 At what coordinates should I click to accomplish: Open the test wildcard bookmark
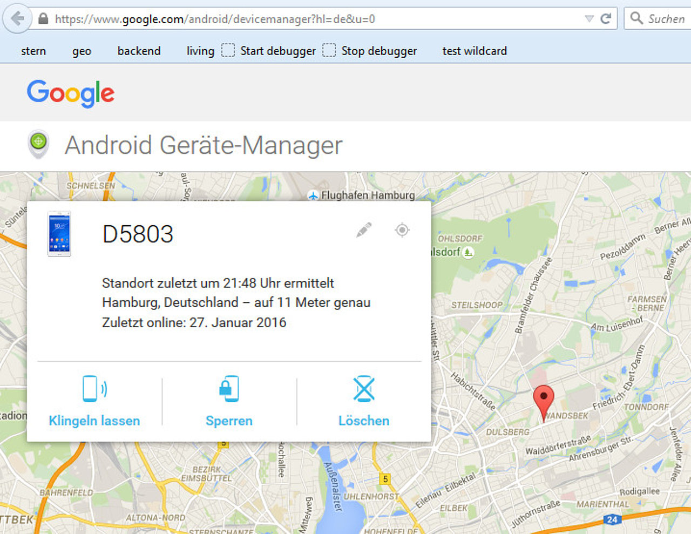point(475,51)
